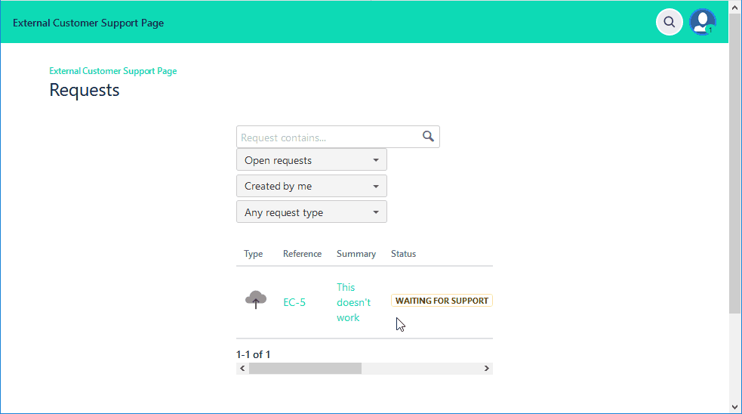The height and width of the screenshot is (414, 742).
Task: Expand the Open requests status filter
Action: [x=311, y=160]
